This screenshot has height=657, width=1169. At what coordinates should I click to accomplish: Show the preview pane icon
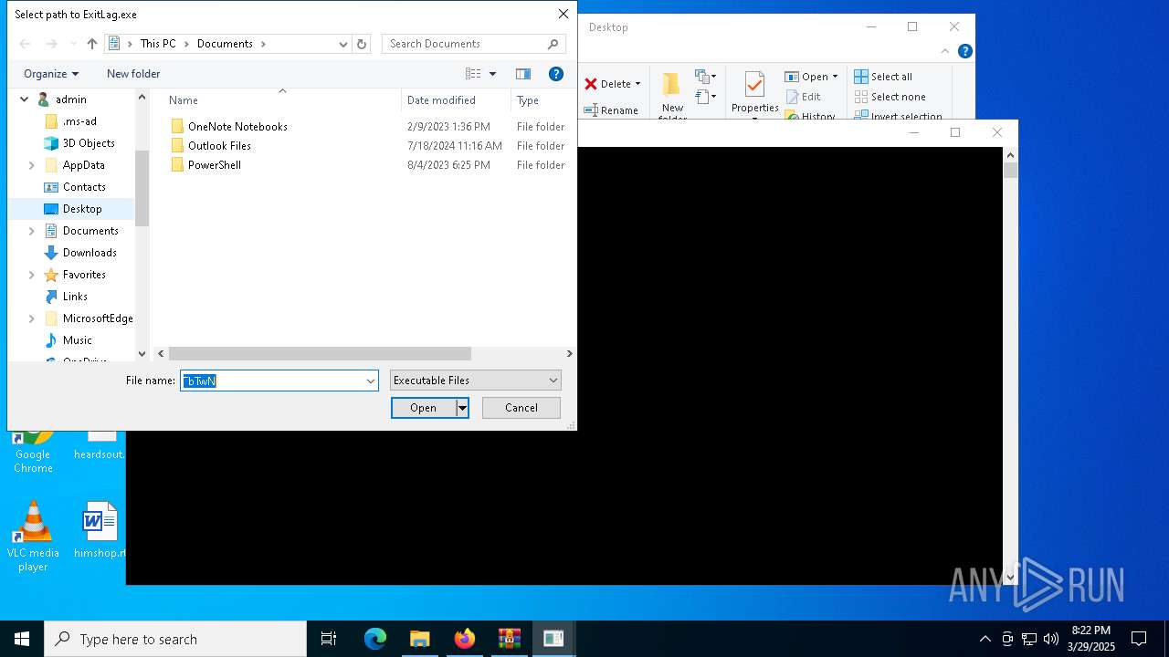523,74
